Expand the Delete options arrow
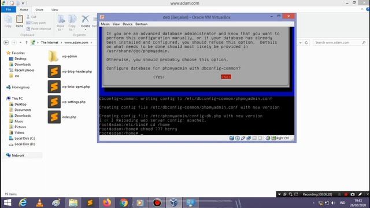 coord(86,29)
